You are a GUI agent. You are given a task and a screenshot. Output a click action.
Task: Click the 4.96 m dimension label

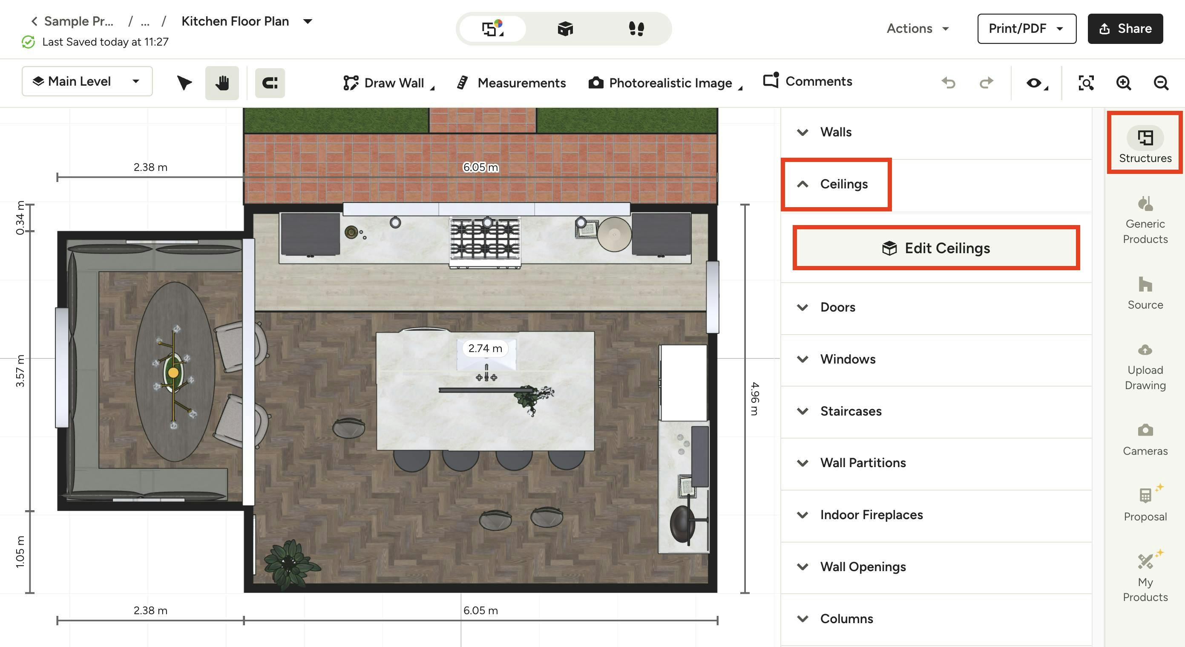point(754,399)
